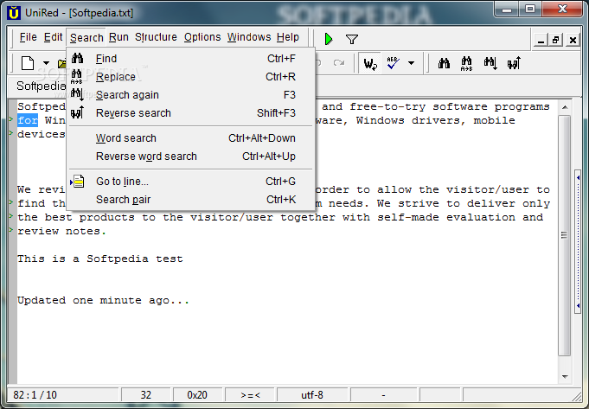Click the Find binoculars toolbar icon
589x409 pixels.
coord(444,63)
